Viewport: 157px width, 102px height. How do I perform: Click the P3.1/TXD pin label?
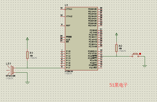point(92,54)
